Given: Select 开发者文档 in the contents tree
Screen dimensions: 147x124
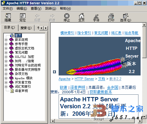Looking at the screenshot, I should [23, 82].
